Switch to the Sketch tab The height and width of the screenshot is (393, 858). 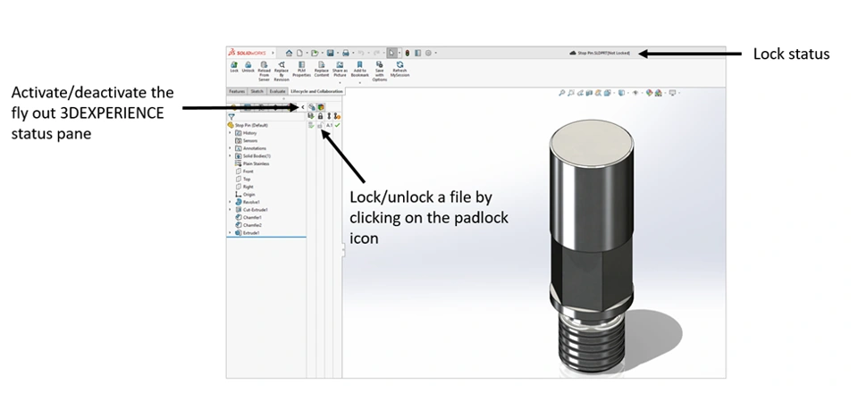(257, 91)
